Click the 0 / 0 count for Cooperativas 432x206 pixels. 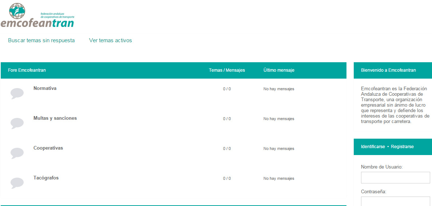tap(227, 148)
